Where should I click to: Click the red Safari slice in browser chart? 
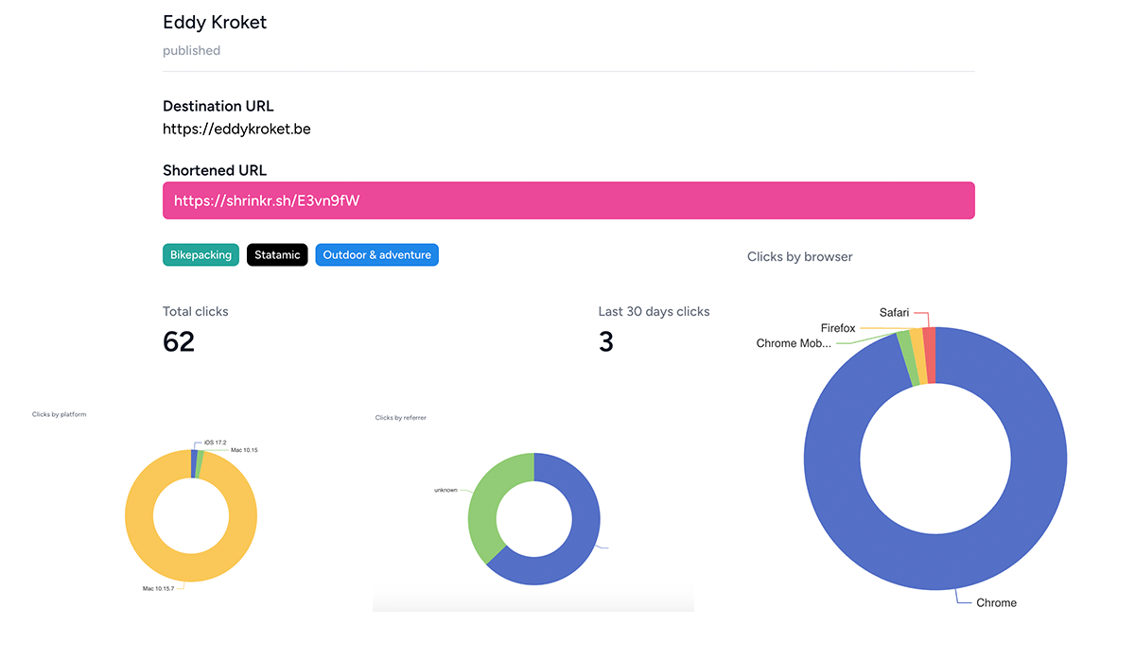coord(929,356)
